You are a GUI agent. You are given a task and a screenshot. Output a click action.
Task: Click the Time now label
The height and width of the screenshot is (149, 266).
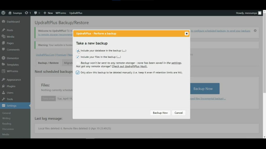(x=48, y=99)
